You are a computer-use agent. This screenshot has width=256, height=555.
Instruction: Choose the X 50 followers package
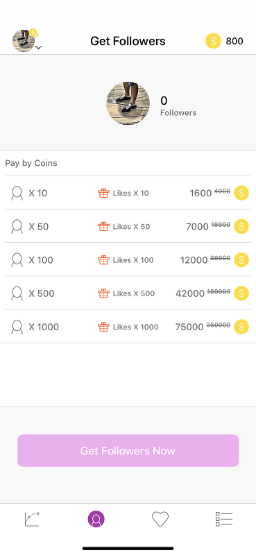click(x=128, y=226)
